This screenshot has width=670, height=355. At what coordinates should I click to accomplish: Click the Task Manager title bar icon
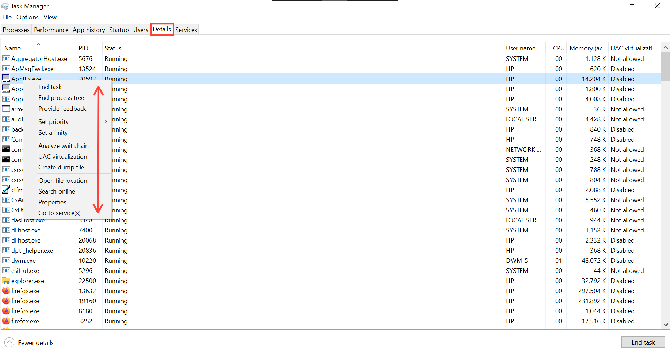(x=5, y=6)
